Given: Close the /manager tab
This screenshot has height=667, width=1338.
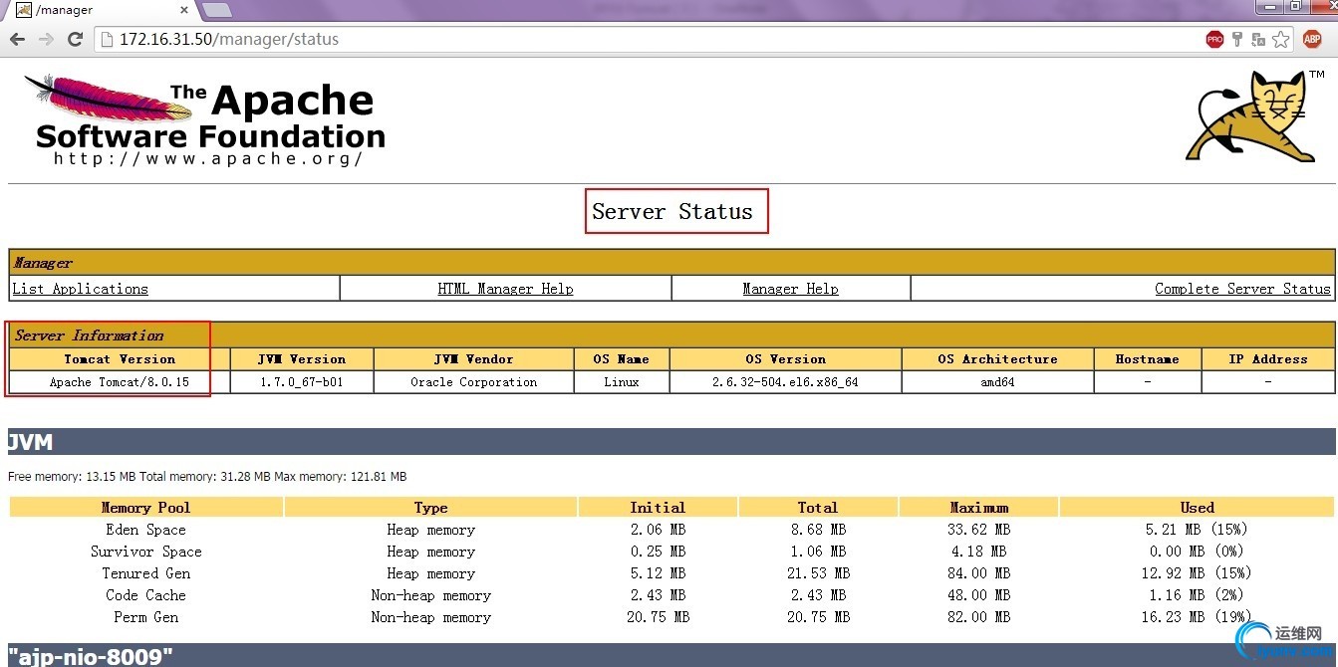Looking at the screenshot, I should 183,10.
